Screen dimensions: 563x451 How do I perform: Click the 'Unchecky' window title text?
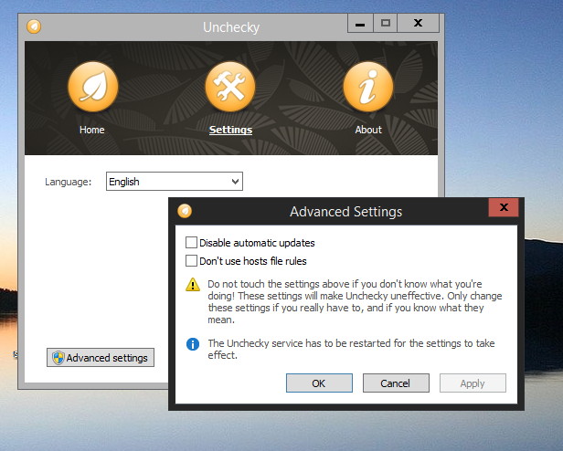pyautogui.click(x=231, y=27)
